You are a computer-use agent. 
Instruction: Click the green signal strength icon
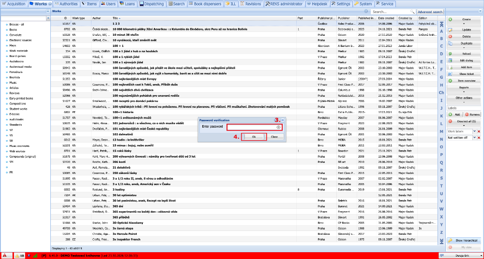click(35, 255)
